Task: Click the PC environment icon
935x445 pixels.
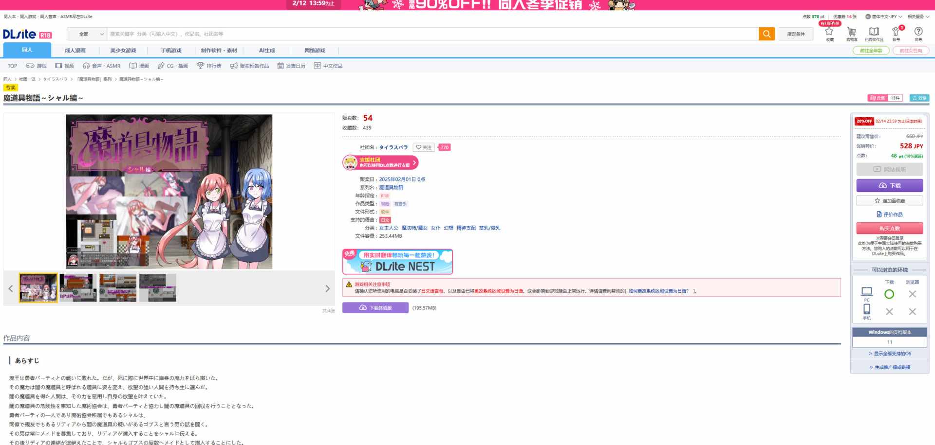Action: [867, 294]
